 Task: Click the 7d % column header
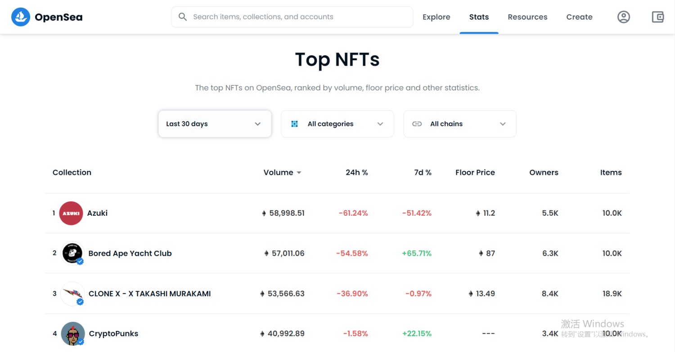pyautogui.click(x=422, y=173)
